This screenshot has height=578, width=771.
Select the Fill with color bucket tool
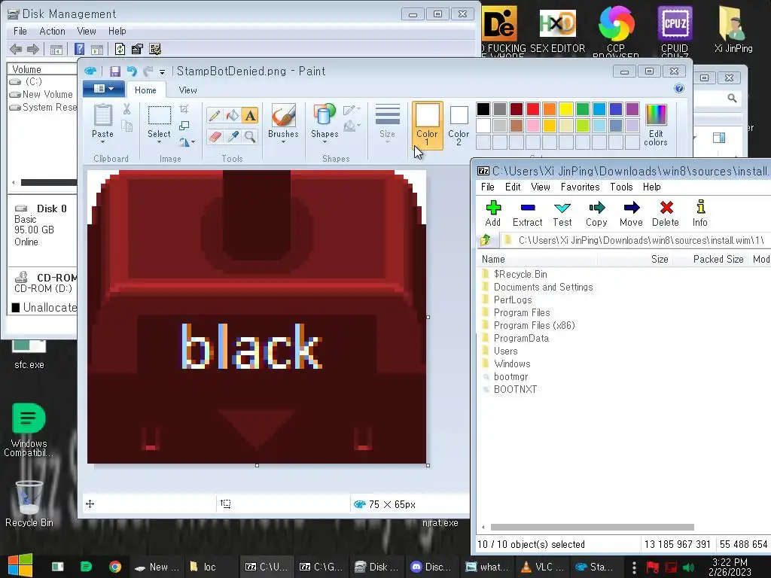(x=232, y=115)
